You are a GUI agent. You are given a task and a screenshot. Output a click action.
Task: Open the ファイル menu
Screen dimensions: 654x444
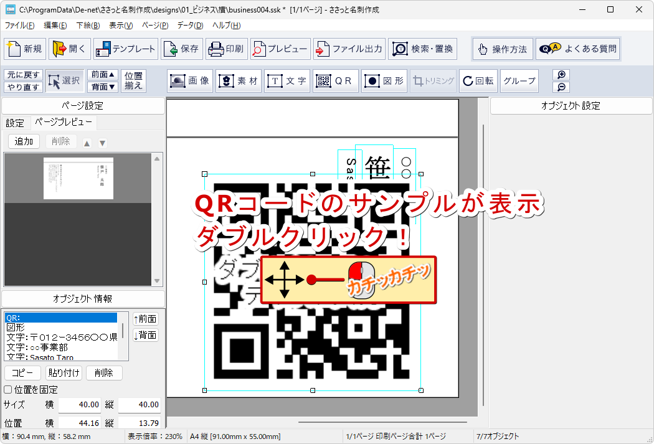(x=19, y=26)
